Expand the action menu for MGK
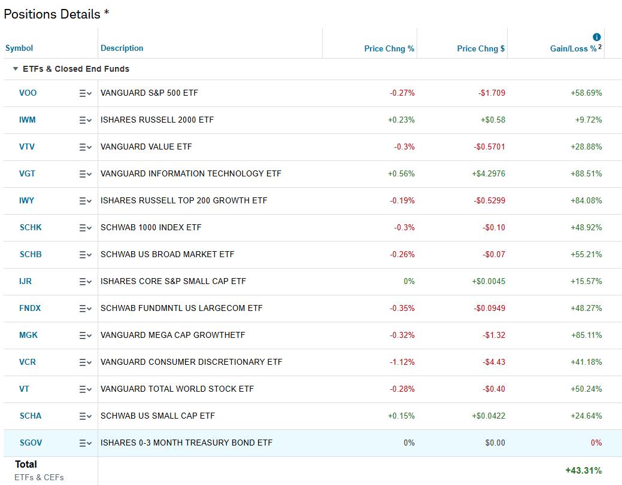This screenshot has height=485, width=622. pyautogui.click(x=85, y=335)
